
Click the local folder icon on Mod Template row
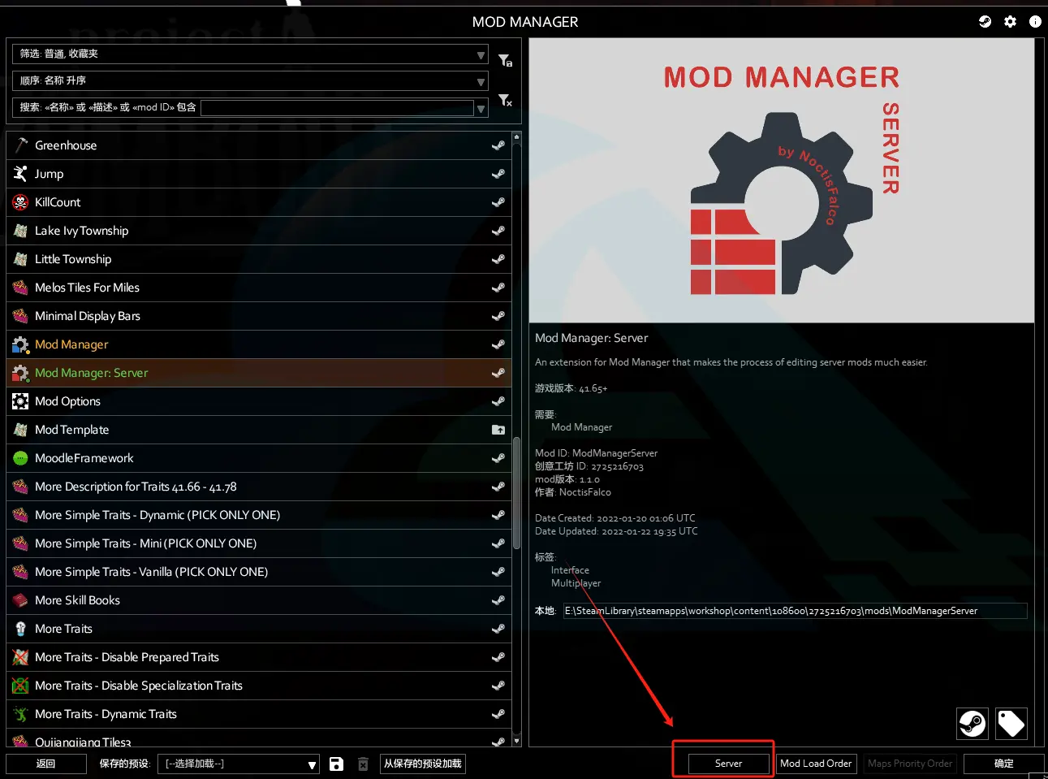click(x=498, y=430)
